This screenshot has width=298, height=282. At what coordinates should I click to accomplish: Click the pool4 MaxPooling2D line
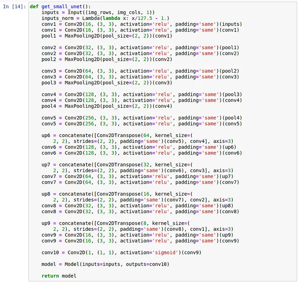tap(107, 106)
